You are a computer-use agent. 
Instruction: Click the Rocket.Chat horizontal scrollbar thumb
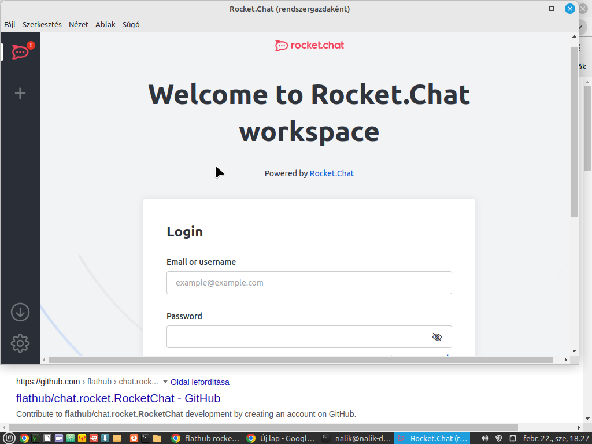(301, 360)
